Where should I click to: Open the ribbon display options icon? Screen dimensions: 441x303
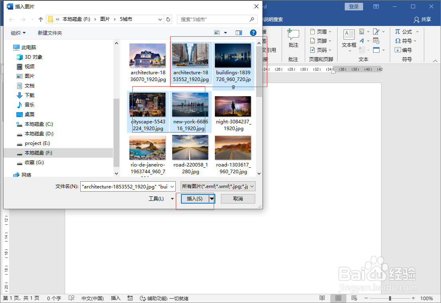376,6
